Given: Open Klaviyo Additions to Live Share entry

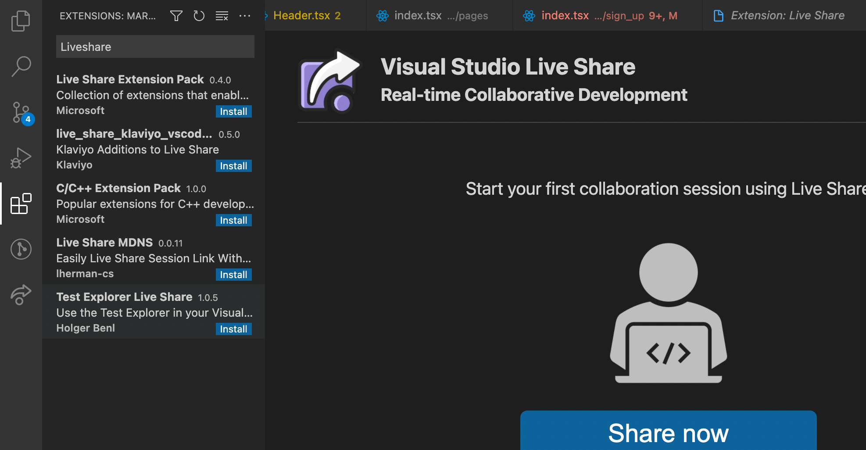Looking at the screenshot, I should [154, 148].
